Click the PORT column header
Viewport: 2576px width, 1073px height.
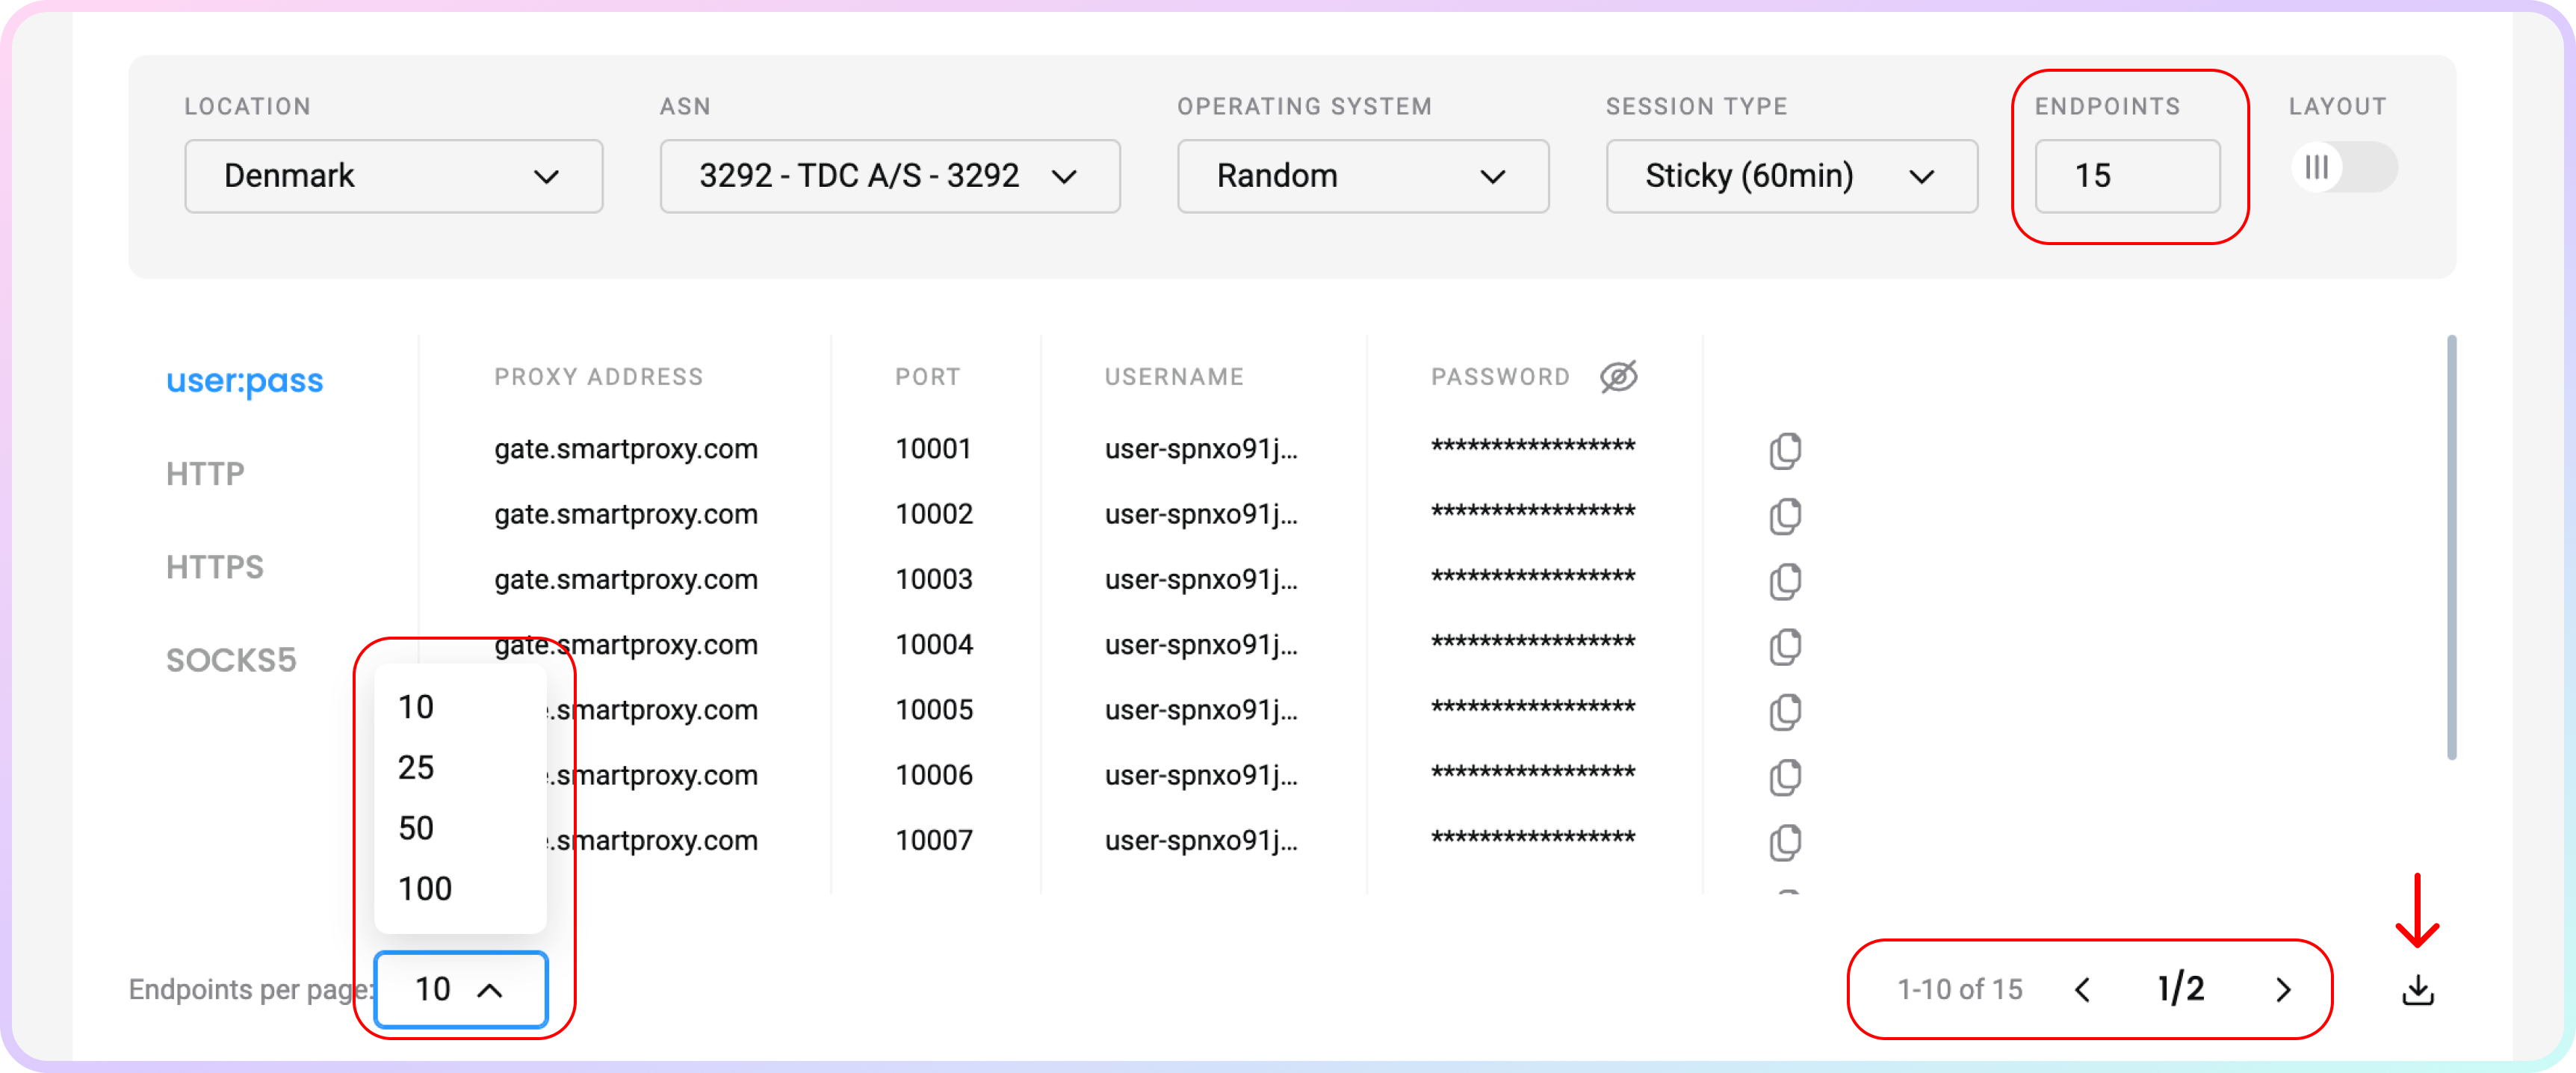(927, 377)
